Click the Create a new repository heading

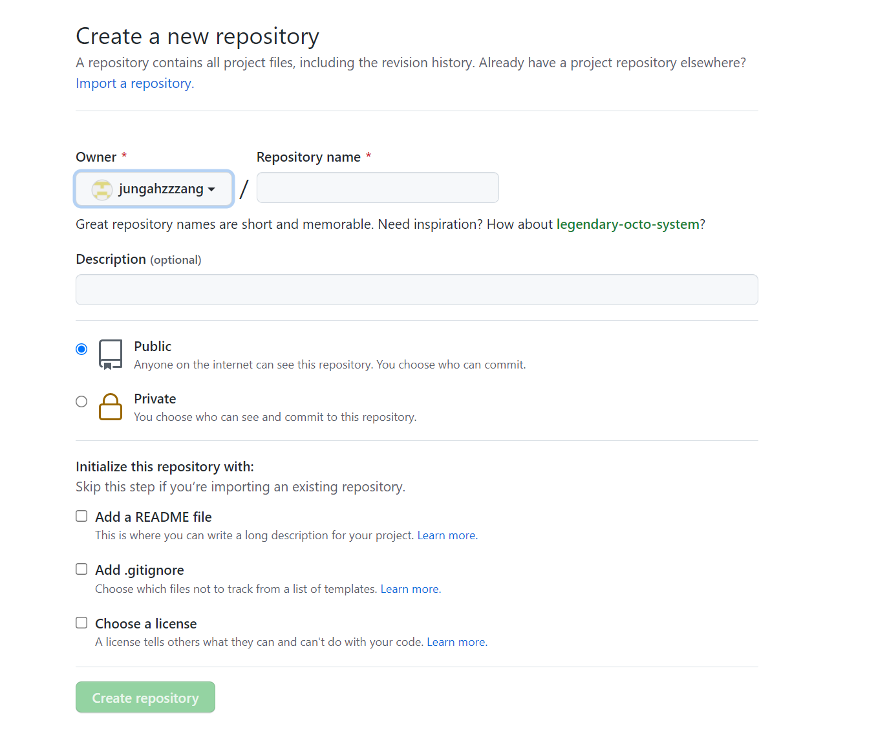tap(198, 37)
